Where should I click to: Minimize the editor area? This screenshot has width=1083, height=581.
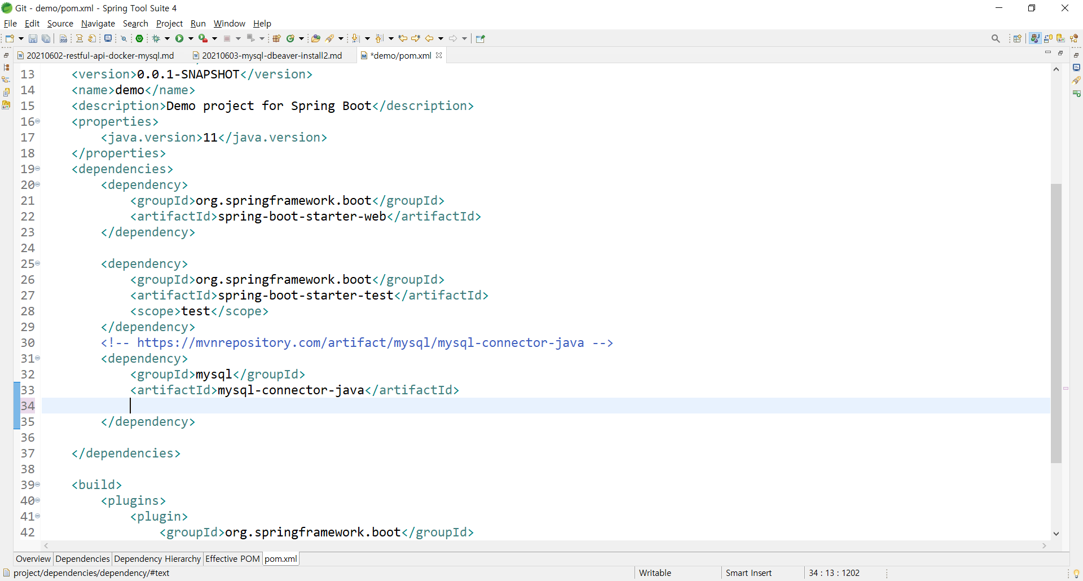click(1048, 52)
